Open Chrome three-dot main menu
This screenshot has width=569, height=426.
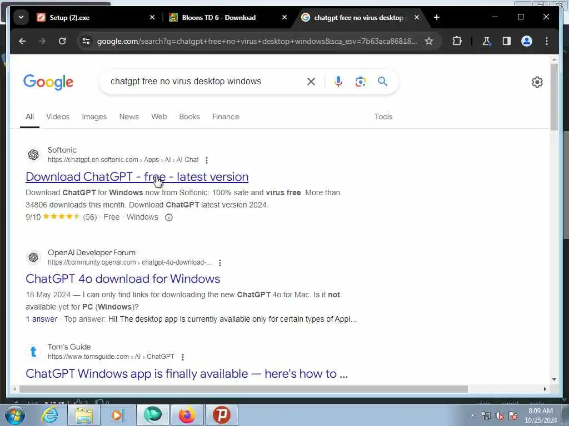[x=547, y=41]
